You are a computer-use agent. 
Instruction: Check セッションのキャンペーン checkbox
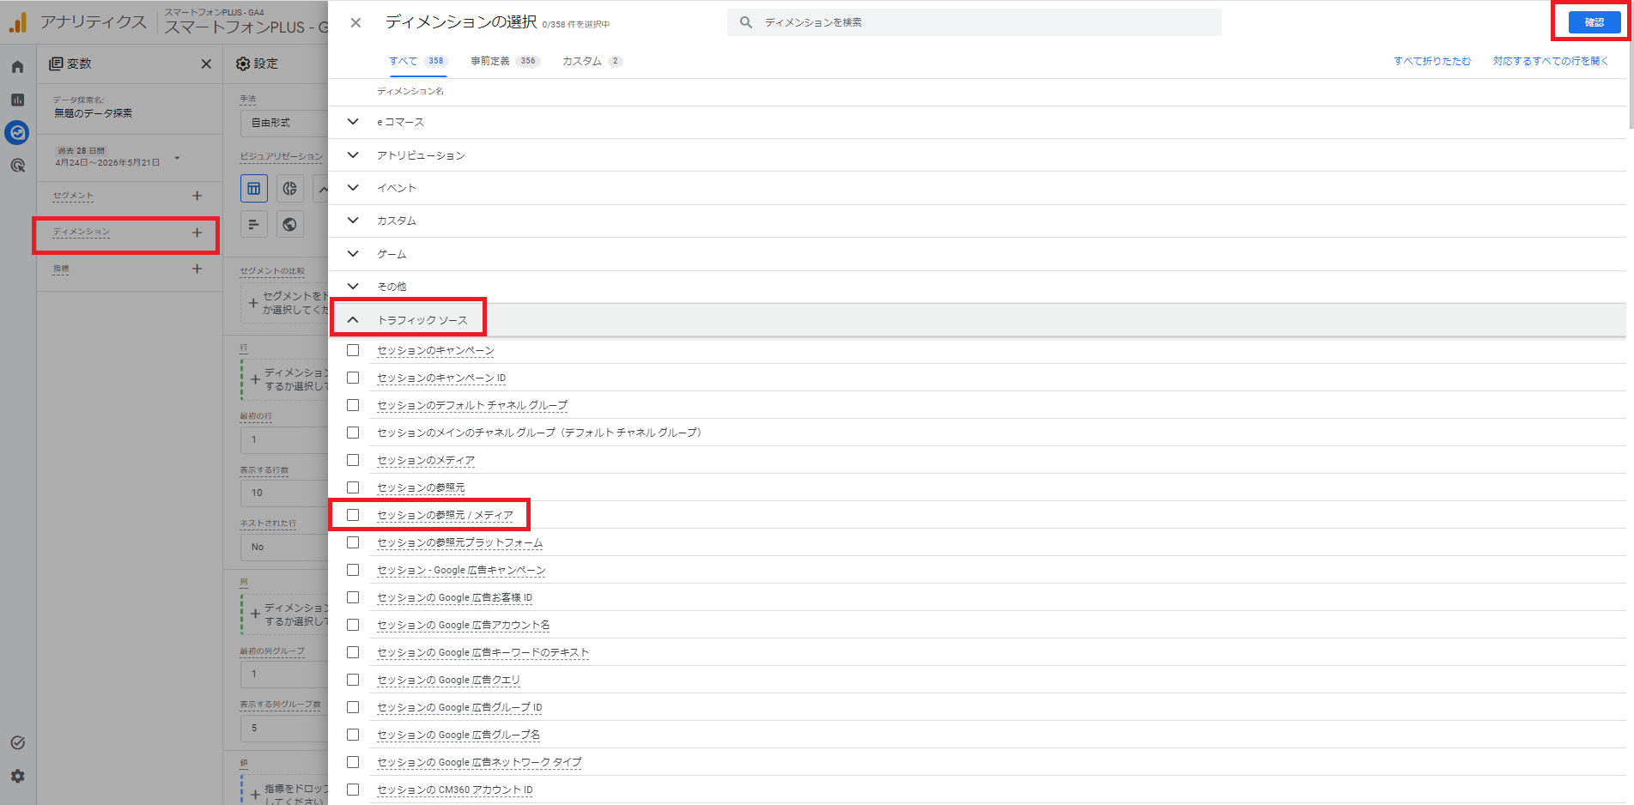(x=353, y=350)
